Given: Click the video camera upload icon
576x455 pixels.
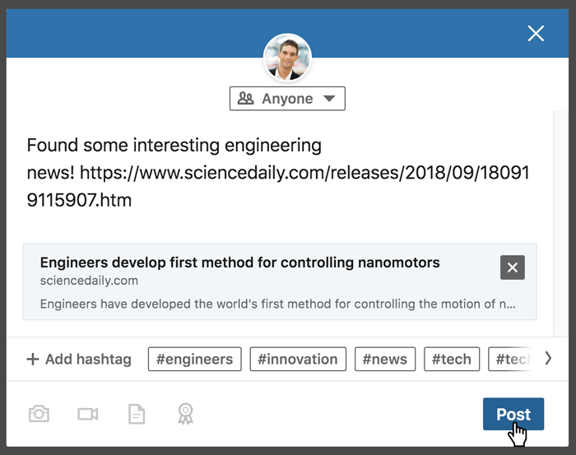Looking at the screenshot, I should pos(88,414).
